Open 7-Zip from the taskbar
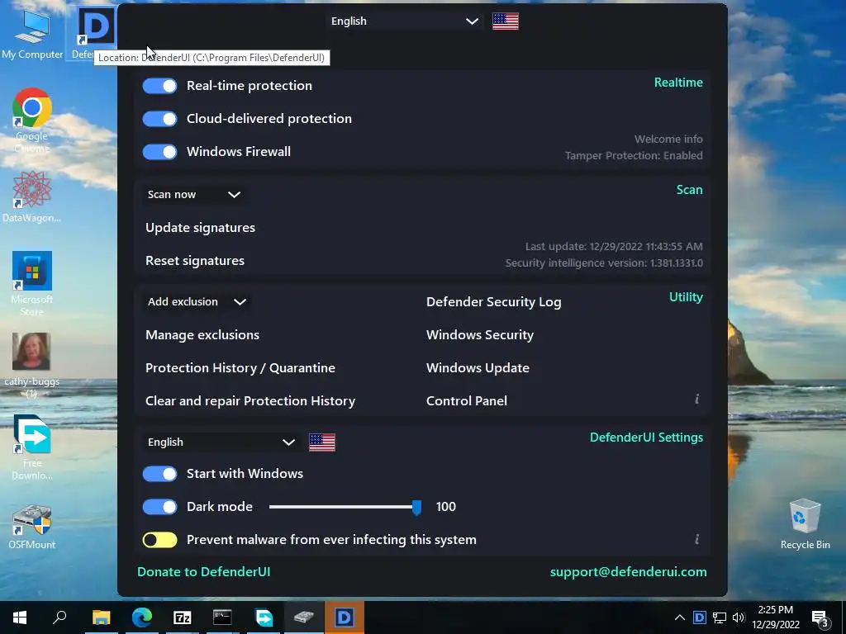 click(x=183, y=617)
